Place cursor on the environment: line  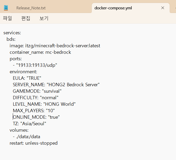[x=23, y=72]
